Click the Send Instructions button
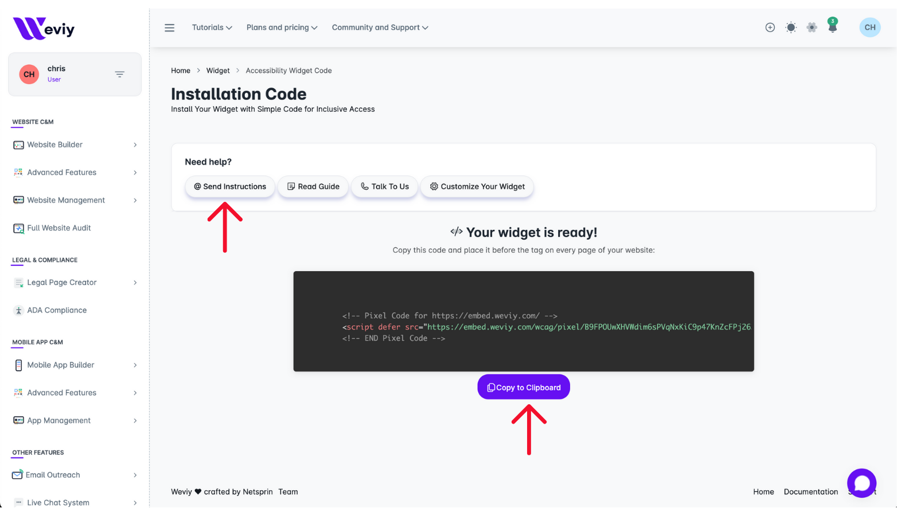The image size is (897, 516). 230,187
